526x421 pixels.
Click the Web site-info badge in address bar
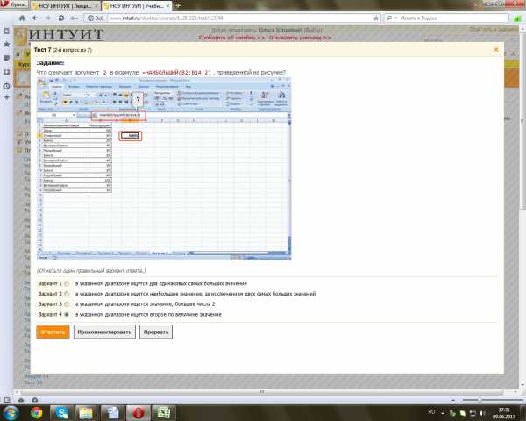[x=96, y=18]
